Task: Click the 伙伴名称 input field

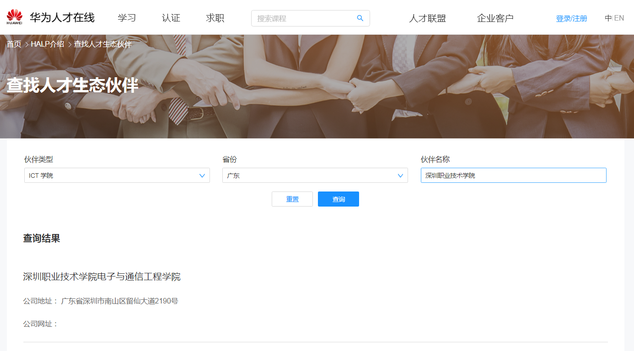Action: 513,175
